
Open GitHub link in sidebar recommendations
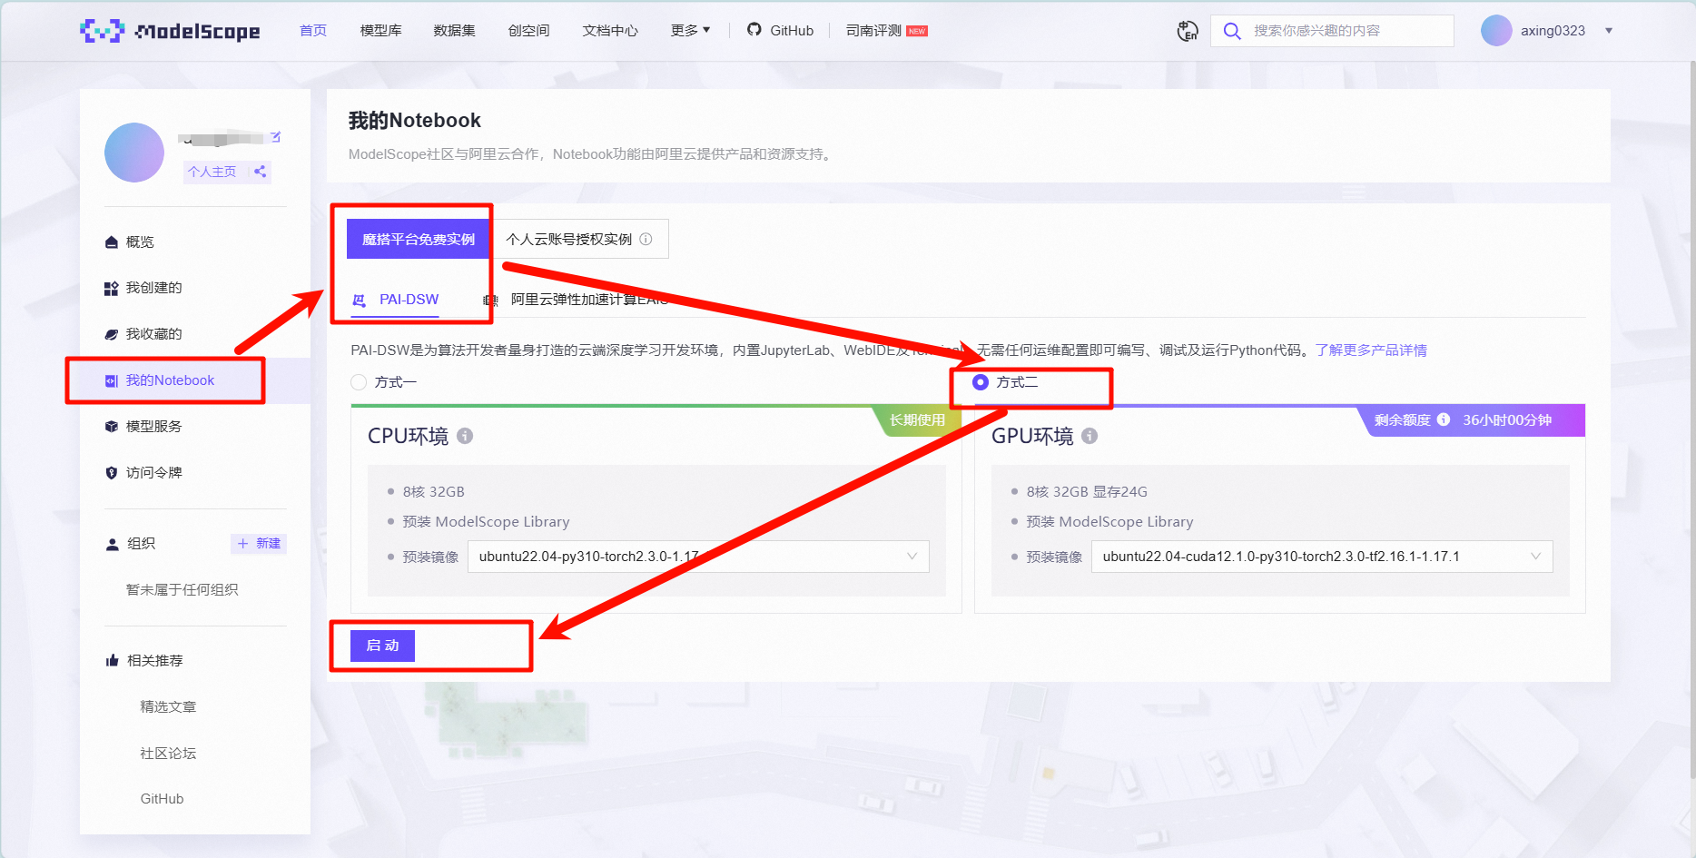pyautogui.click(x=162, y=799)
